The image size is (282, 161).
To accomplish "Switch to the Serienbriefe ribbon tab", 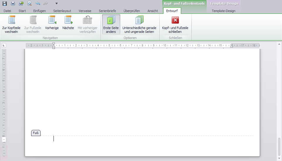I will pos(107,11).
